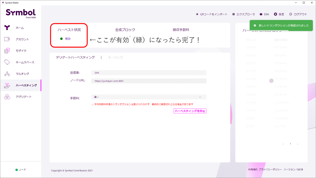Click the Copyright Symbol Contributors 2021 text

[x=72, y=171]
